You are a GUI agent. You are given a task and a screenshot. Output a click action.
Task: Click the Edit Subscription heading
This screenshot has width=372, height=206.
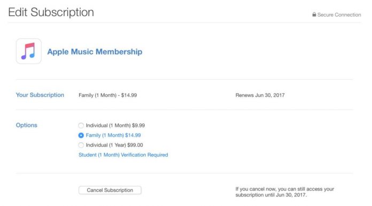51,12
